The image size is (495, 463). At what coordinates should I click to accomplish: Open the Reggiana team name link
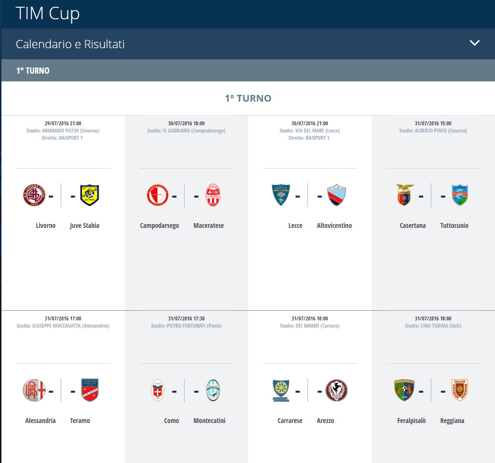[452, 421]
